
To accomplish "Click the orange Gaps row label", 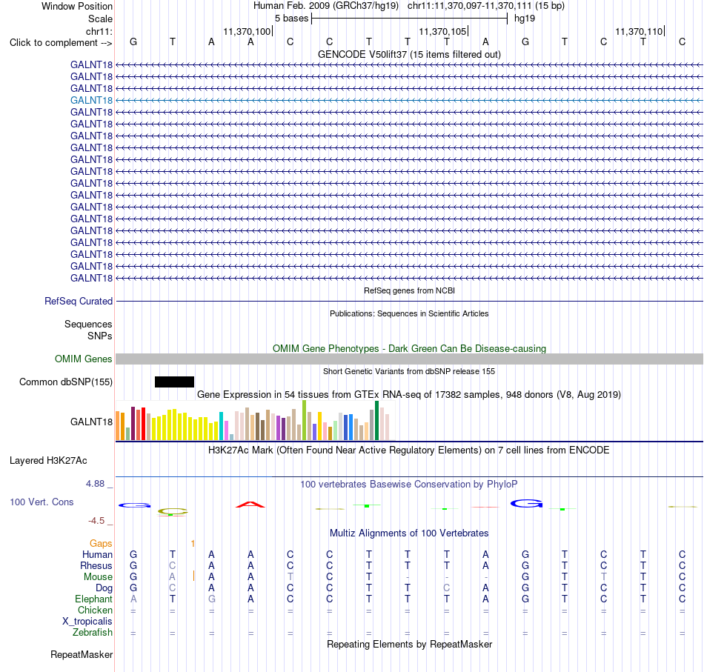I will point(101,544).
